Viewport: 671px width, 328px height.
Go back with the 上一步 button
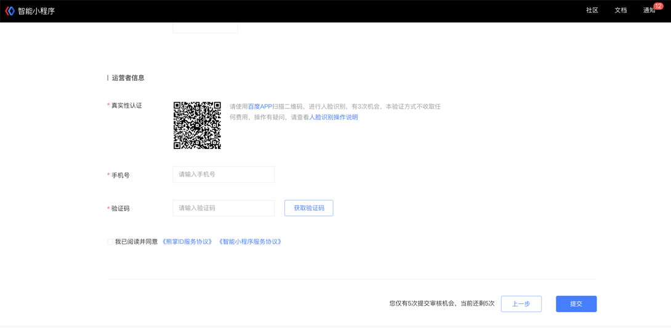[521, 304]
